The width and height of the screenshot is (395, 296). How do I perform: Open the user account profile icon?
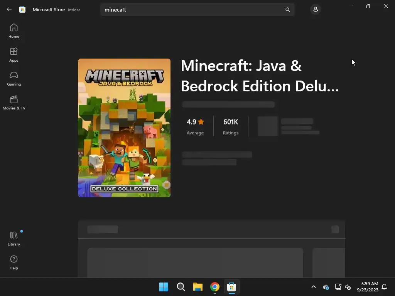[316, 10]
